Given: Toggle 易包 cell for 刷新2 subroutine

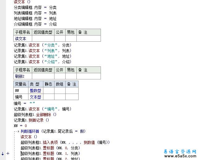Looking at the screenshot, I should [71, 76].
